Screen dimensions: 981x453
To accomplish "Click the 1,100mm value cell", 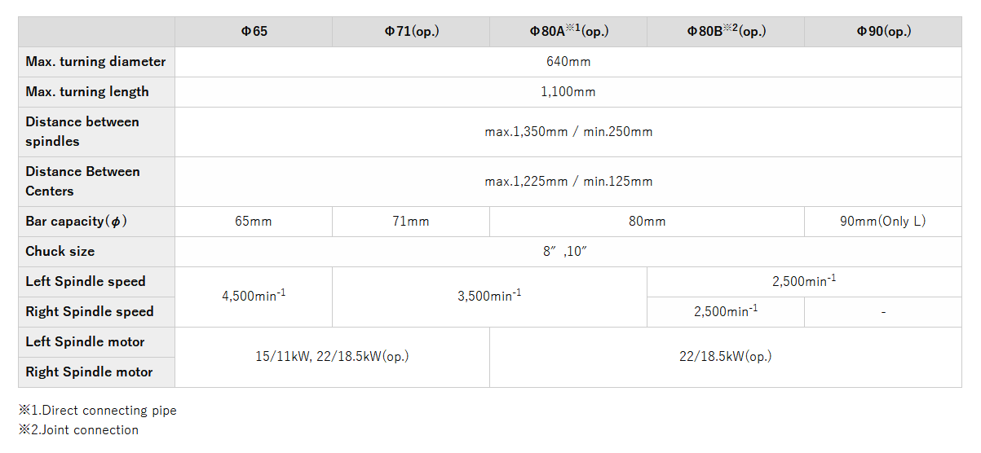I will pos(568,92).
